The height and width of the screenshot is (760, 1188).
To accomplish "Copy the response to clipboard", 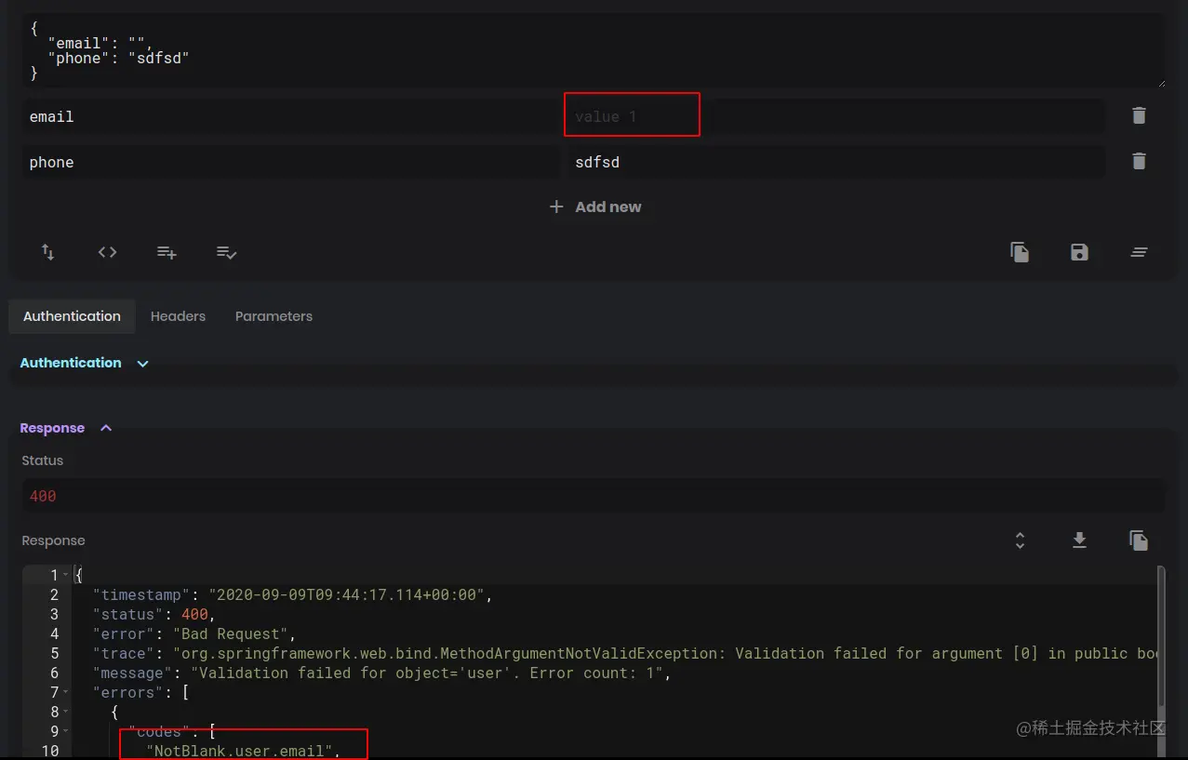I will (x=1139, y=540).
